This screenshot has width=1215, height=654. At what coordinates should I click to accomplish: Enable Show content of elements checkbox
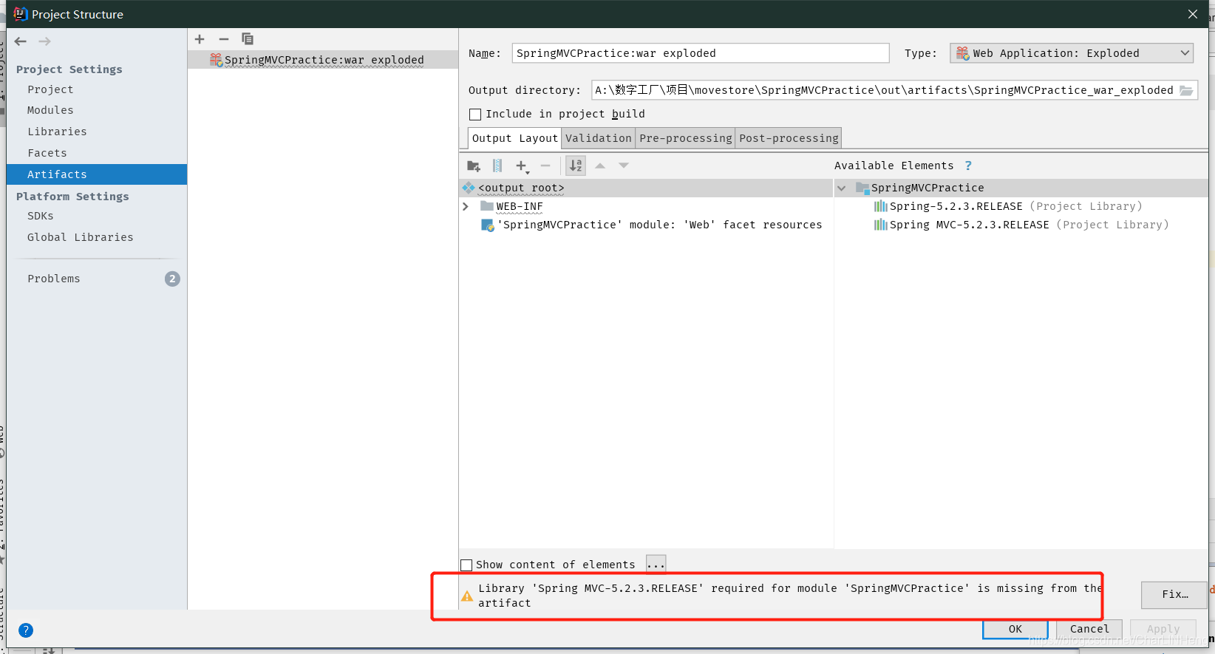click(x=466, y=565)
